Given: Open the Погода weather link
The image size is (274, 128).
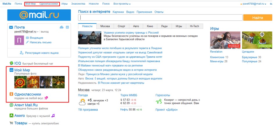Looking at the screenshot, I should 83,95.
